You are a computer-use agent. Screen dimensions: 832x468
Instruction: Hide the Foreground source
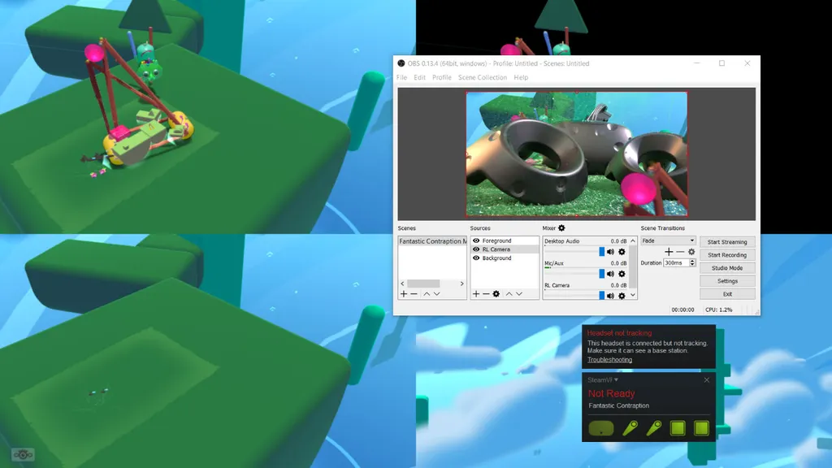475,240
